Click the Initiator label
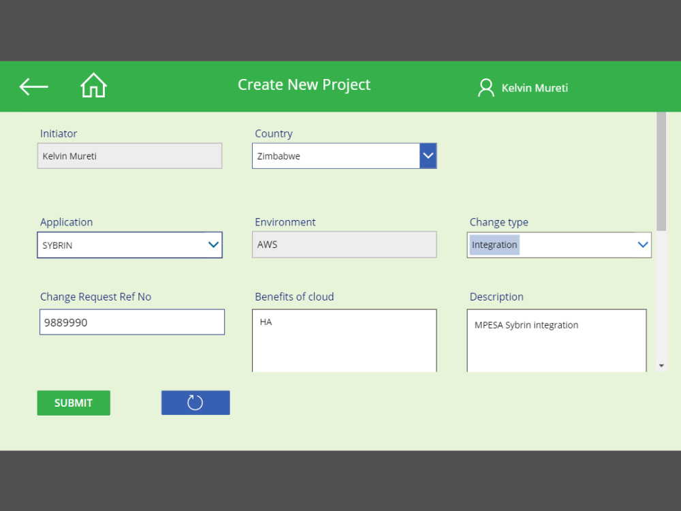The width and height of the screenshot is (681, 511). coord(59,134)
